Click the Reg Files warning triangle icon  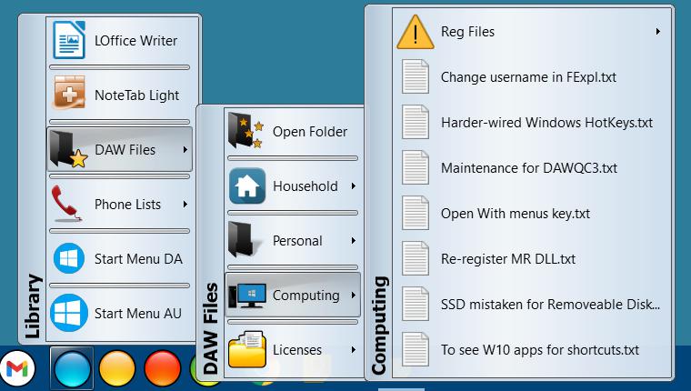pos(416,32)
